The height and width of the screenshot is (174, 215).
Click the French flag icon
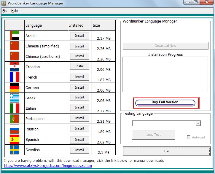pos(15,77)
